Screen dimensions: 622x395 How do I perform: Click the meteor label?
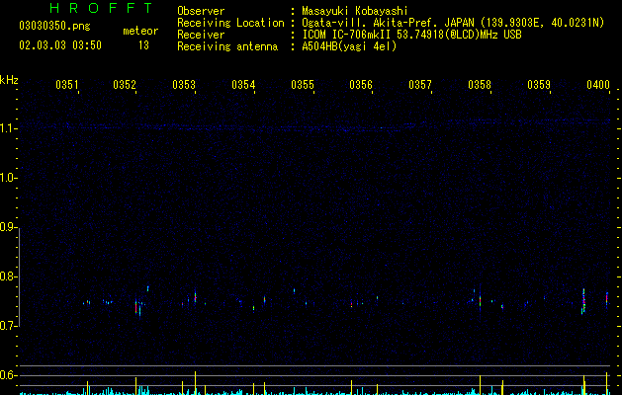tap(140, 31)
